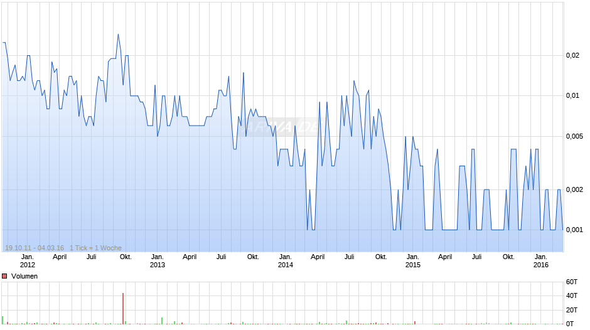Viewport: 590px width, 330px height.
Task: Click the Jan. 2012 axis label
Action: pos(28,261)
